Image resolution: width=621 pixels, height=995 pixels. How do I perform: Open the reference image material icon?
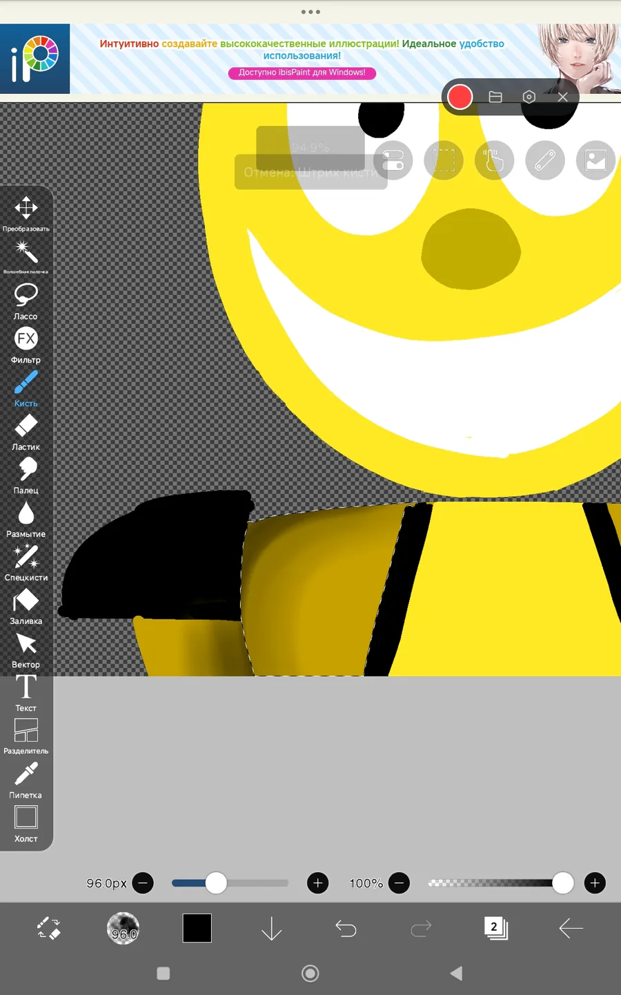click(x=595, y=160)
